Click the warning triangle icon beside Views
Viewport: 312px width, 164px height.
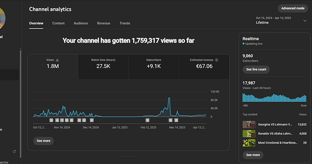[x=57, y=60]
